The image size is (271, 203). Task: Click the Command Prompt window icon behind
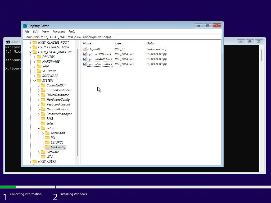coord(8,42)
